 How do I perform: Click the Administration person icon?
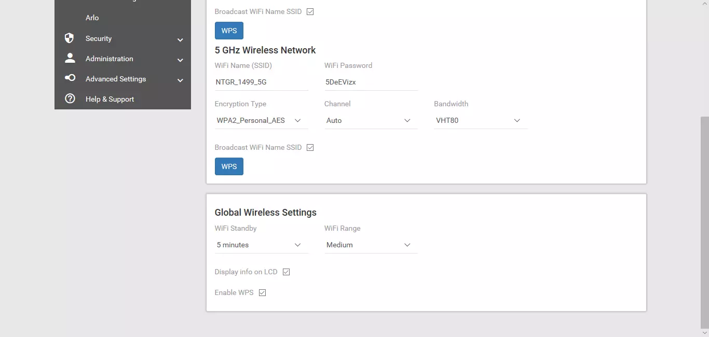(70, 58)
